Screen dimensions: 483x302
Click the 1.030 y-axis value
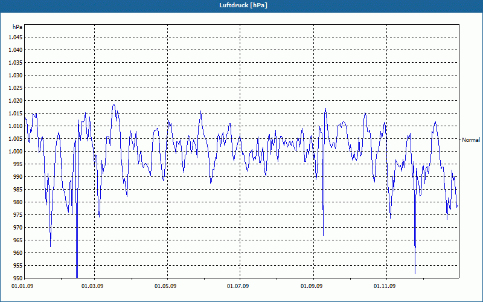(16, 75)
